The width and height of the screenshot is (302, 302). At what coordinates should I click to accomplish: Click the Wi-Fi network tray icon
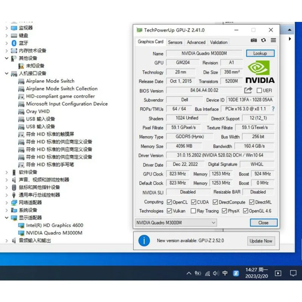pyautogui.click(x=207, y=273)
